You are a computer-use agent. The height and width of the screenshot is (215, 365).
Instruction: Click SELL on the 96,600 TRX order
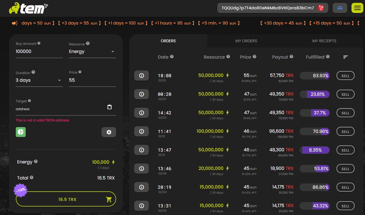(346, 132)
